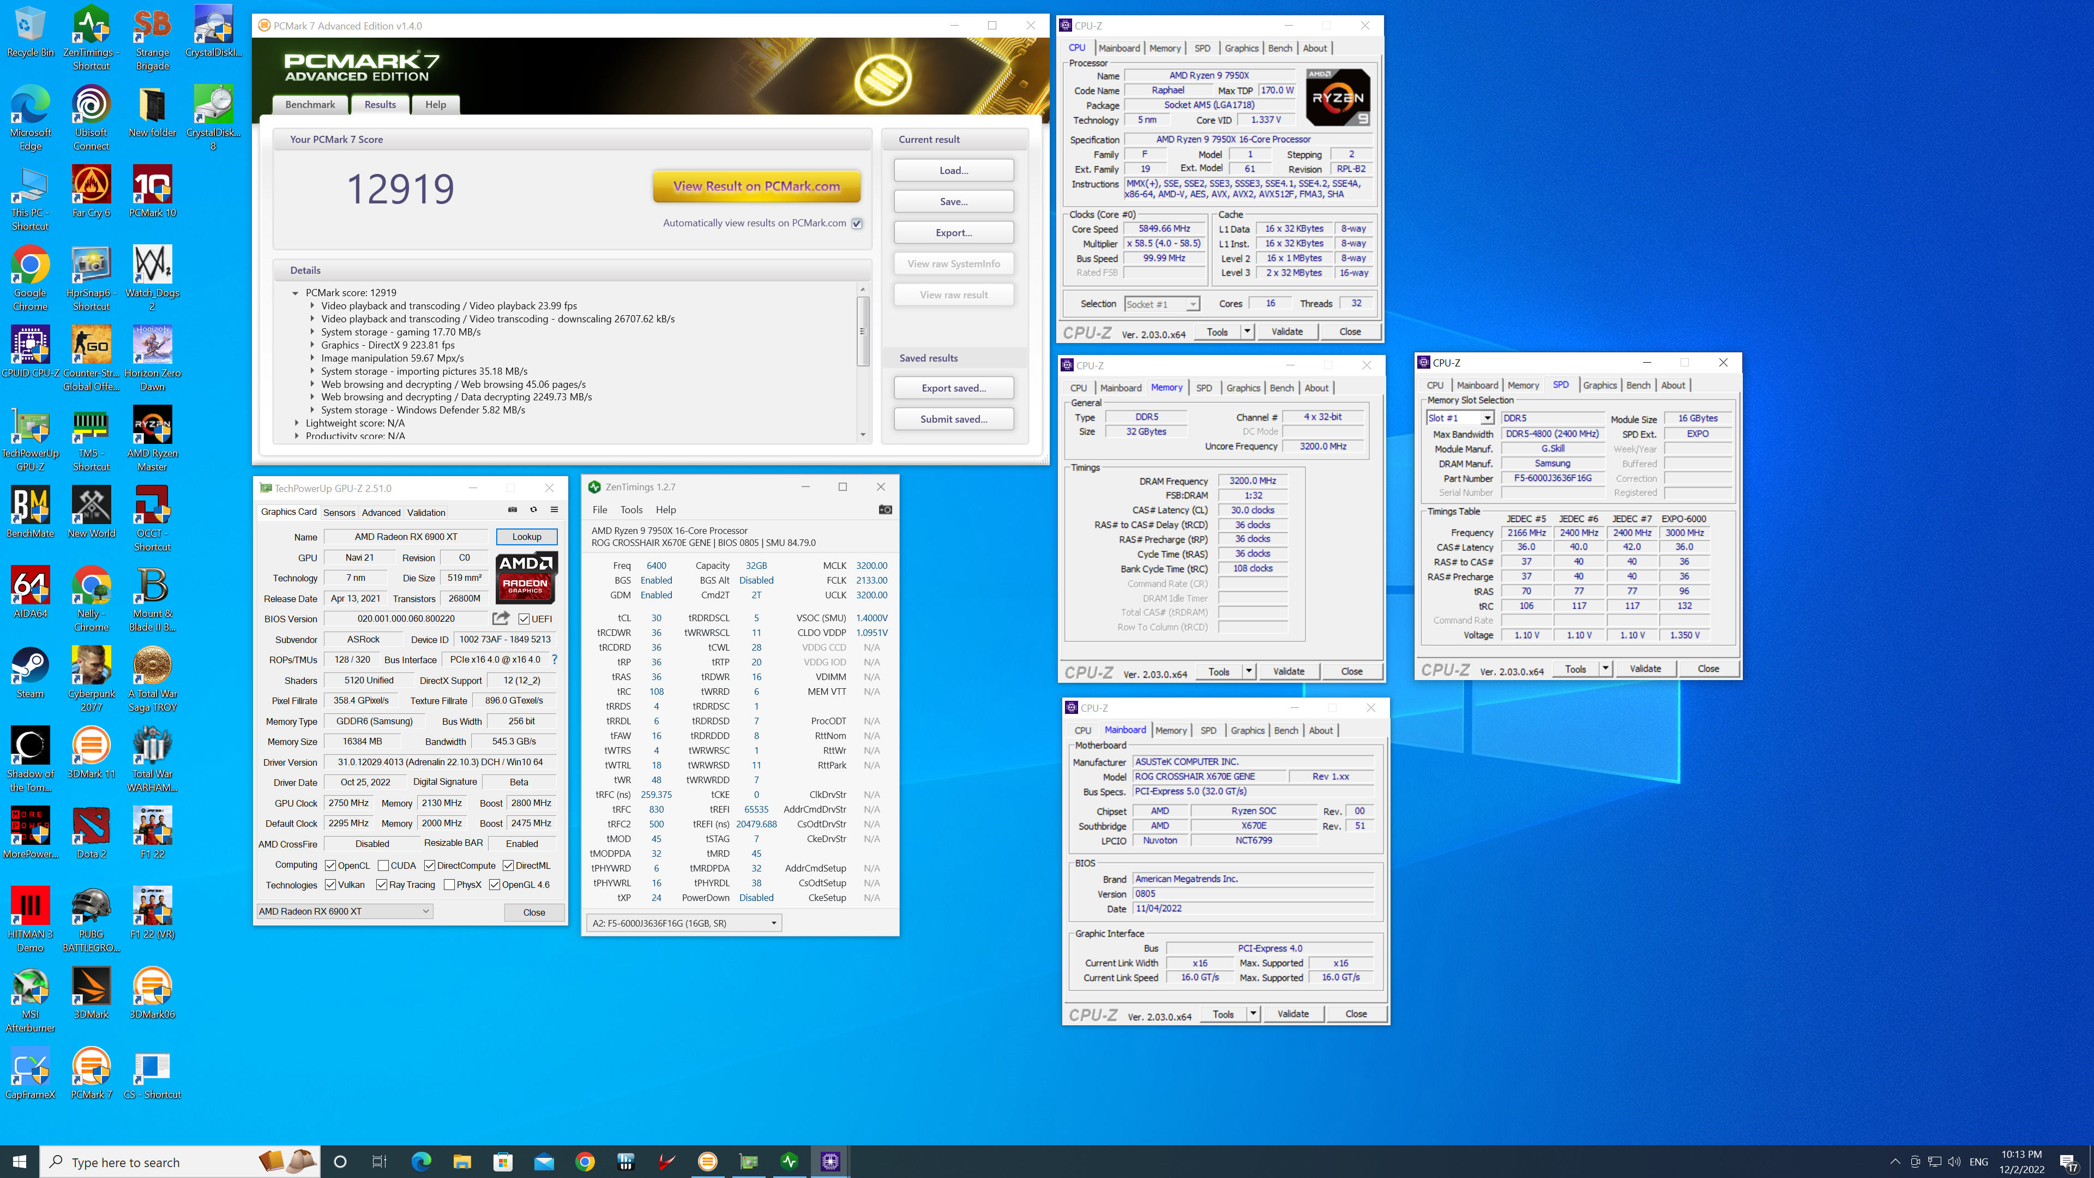Viewport: 2094px width, 1178px height.
Task: Click View Result on PCMark.com button
Action: 756,186
